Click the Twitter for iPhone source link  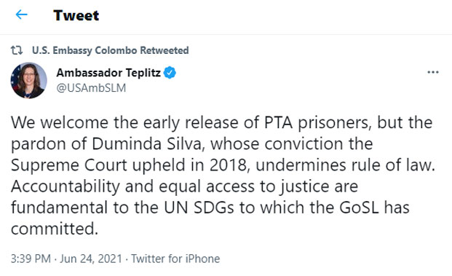[x=175, y=259]
